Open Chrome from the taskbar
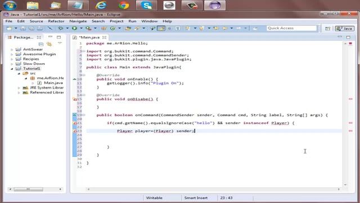 [x=124, y=5]
